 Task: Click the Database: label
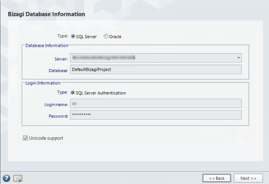pyautogui.click(x=58, y=70)
